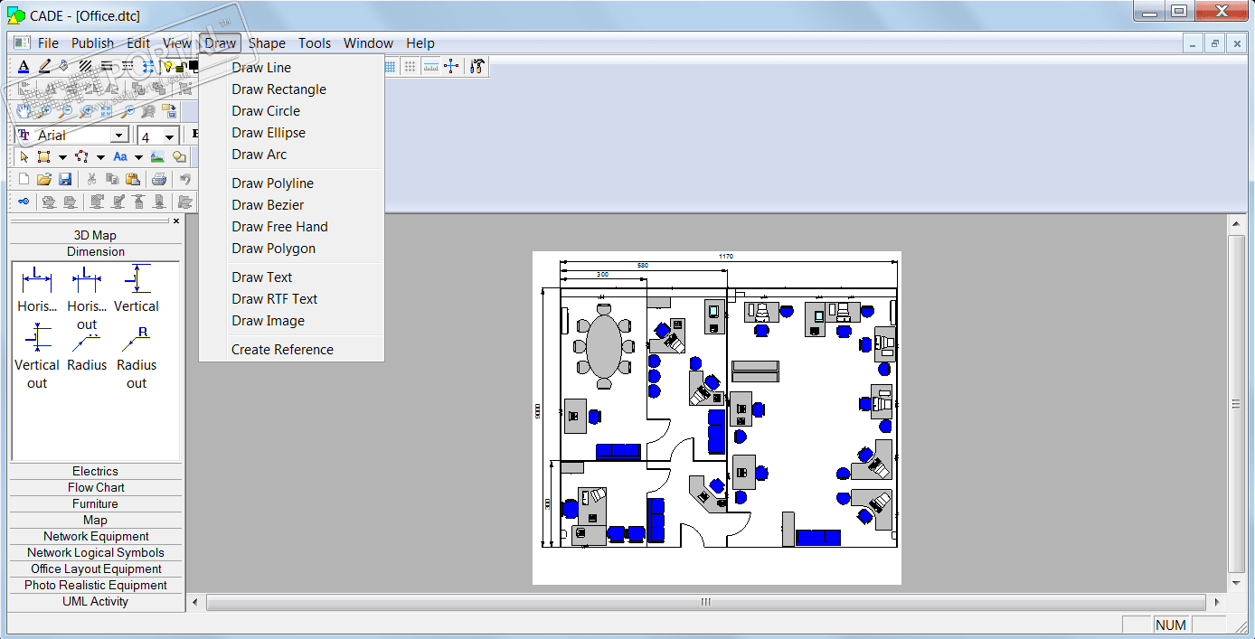Viewport: 1255px width, 639px height.
Task: Click the Zoom In magnifier
Action: click(x=45, y=110)
